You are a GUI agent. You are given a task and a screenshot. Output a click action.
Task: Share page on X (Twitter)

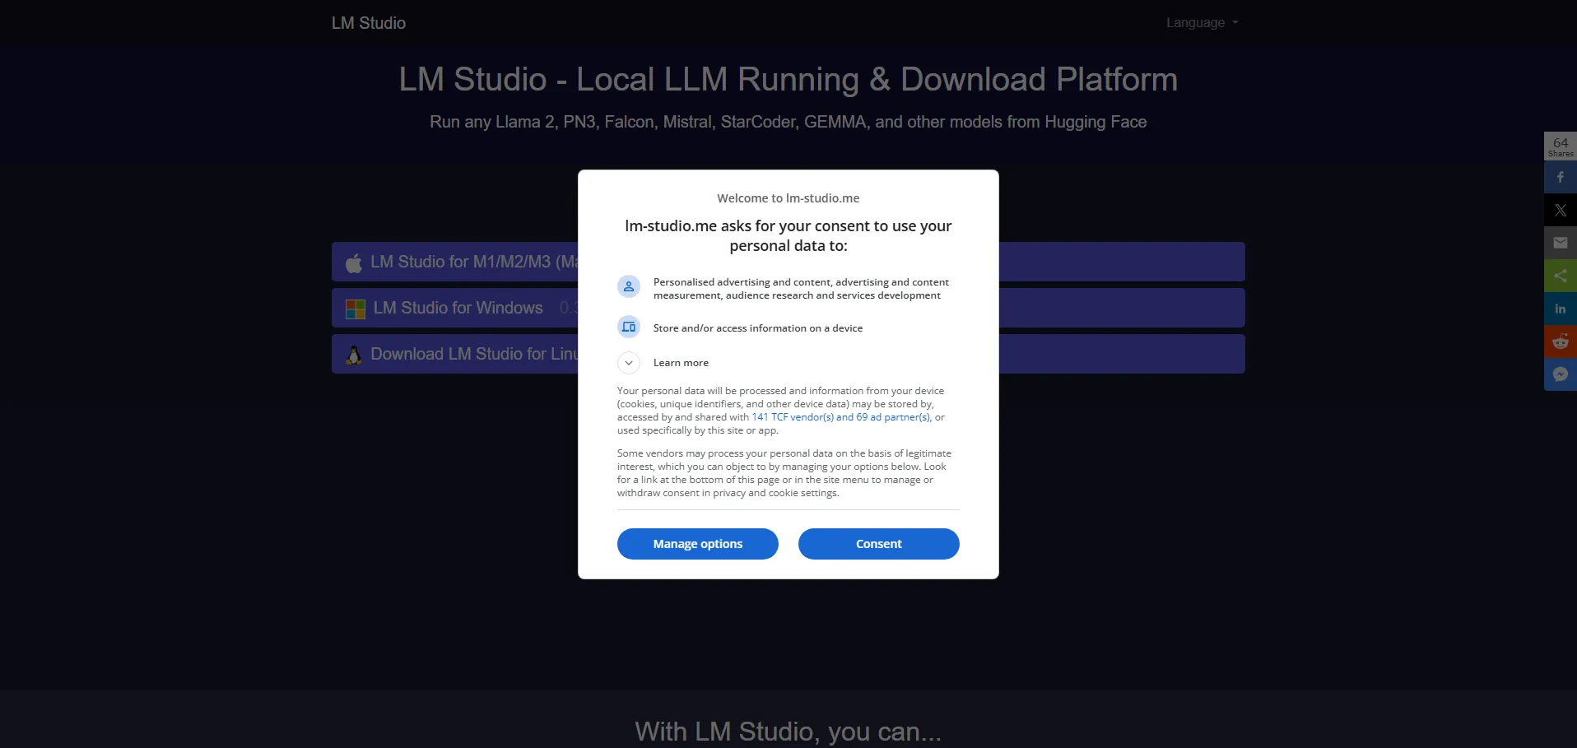point(1560,211)
